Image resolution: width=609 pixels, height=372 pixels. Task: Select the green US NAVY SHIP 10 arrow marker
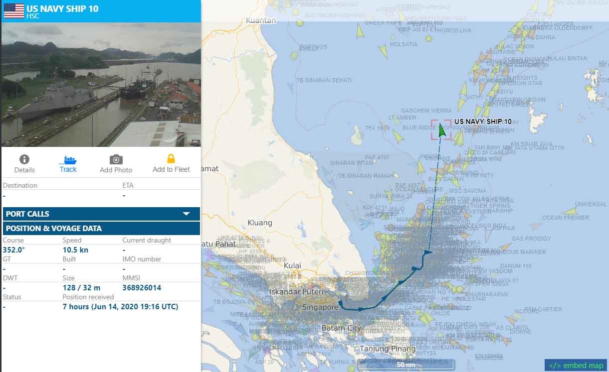(441, 129)
